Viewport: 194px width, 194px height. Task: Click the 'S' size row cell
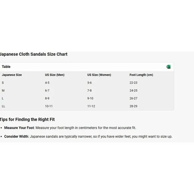point(3,83)
